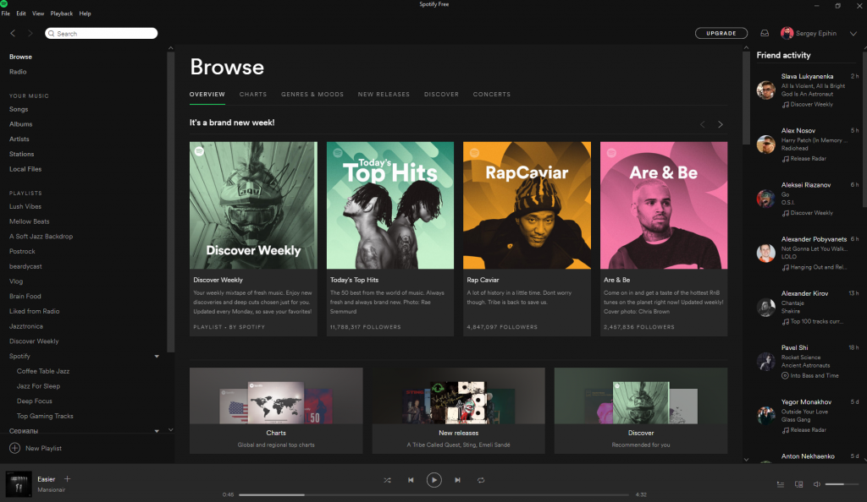
Task: Mute the volume speaker icon
Action: (x=817, y=484)
